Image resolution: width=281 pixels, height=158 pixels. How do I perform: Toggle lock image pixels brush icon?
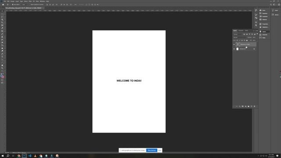239,40
